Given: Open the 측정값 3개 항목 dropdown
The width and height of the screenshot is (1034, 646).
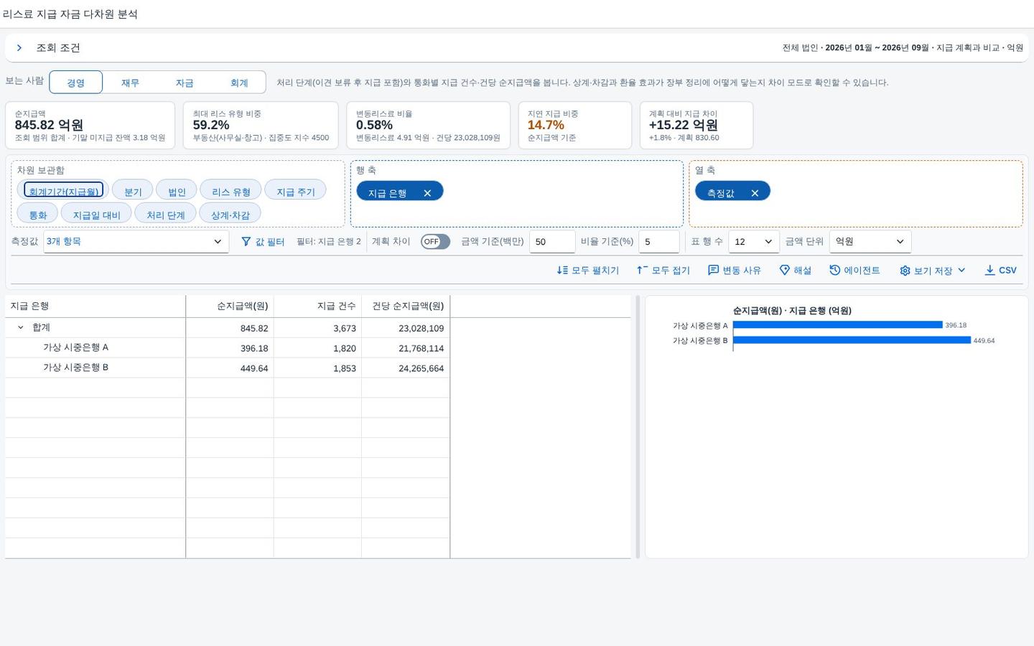Looking at the screenshot, I should [x=136, y=242].
